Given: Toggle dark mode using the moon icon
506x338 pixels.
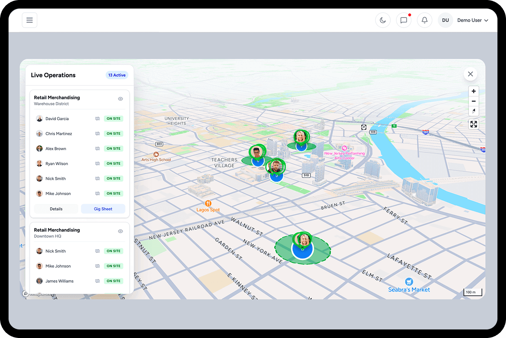Looking at the screenshot, I should coord(383,20).
